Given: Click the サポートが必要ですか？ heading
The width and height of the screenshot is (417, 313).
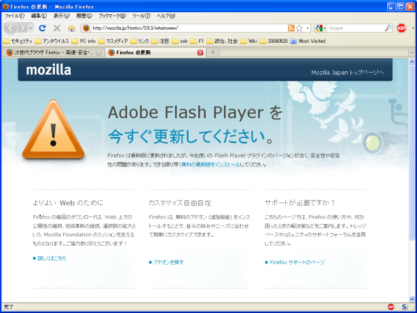Looking at the screenshot, I should tap(300, 203).
